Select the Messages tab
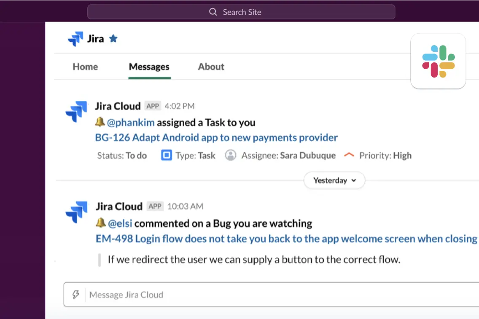The height and width of the screenshot is (319, 479). point(149,67)
